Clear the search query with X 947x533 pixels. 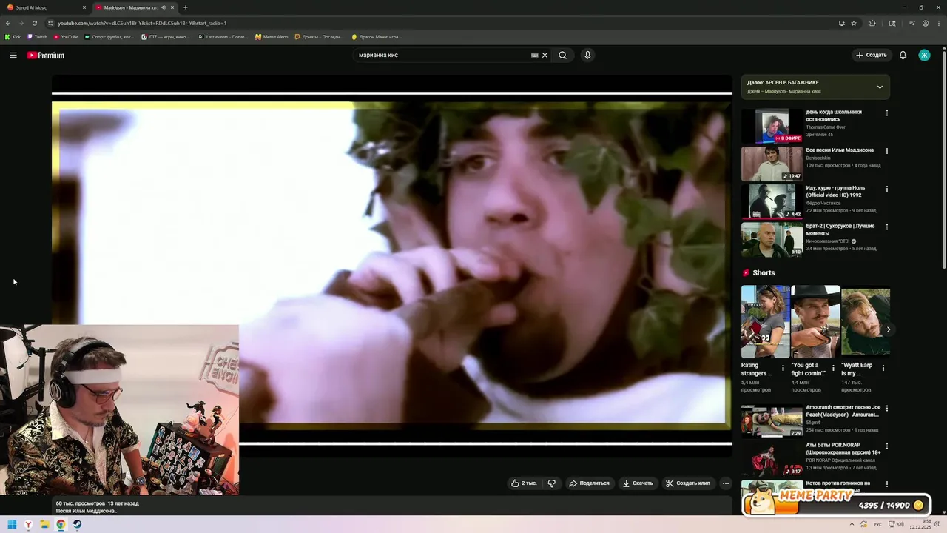pyautogui.click(x=545, y=55)
